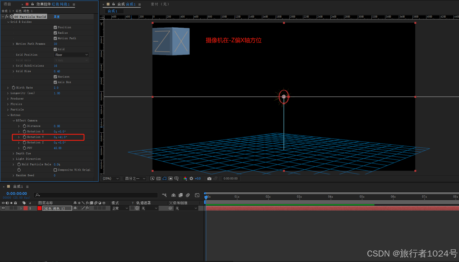
Task: Switch to the 项目 panel tab
Action: pos(7,4)
